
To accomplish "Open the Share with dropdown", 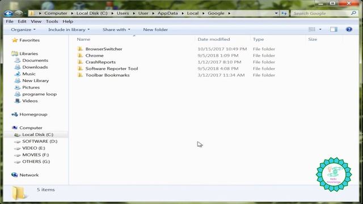I will point(116,29).
